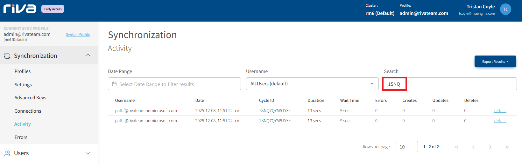Click second row duration 13 secs
Screen dimensions: 522x165
pyautogui.click(x=314, y=121)
